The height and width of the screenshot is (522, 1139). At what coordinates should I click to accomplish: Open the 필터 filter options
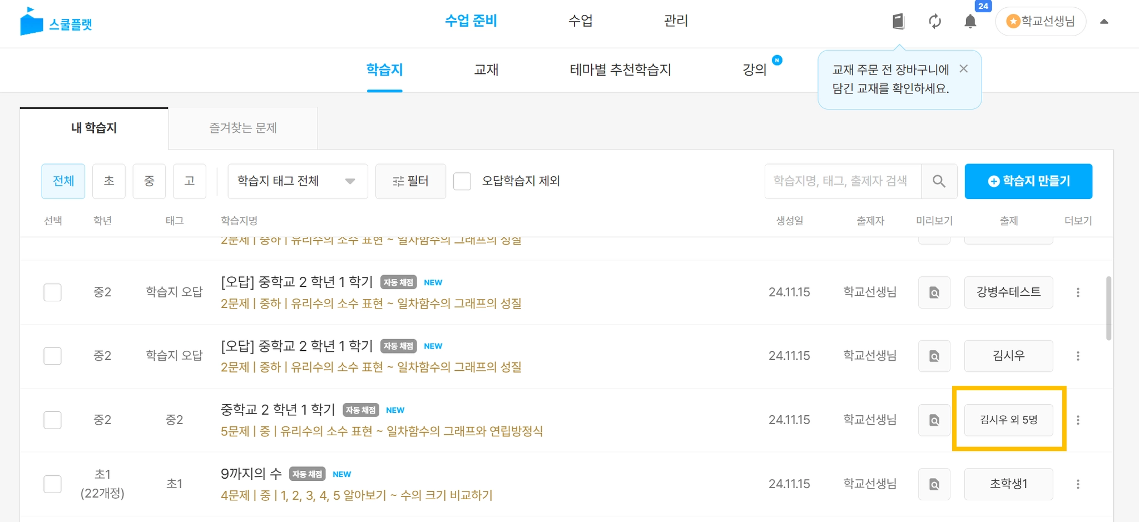click(410, 181)
